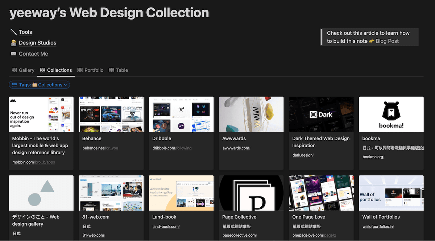Click the Page Collective card title

click(x=239, y=217)
